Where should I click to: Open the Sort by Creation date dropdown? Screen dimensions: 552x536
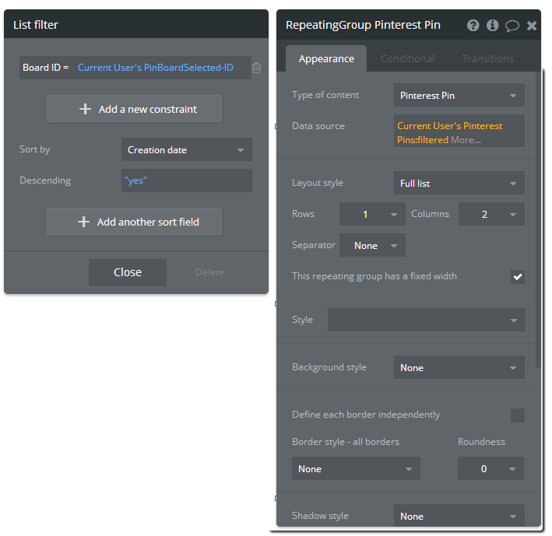pos(186,150)
